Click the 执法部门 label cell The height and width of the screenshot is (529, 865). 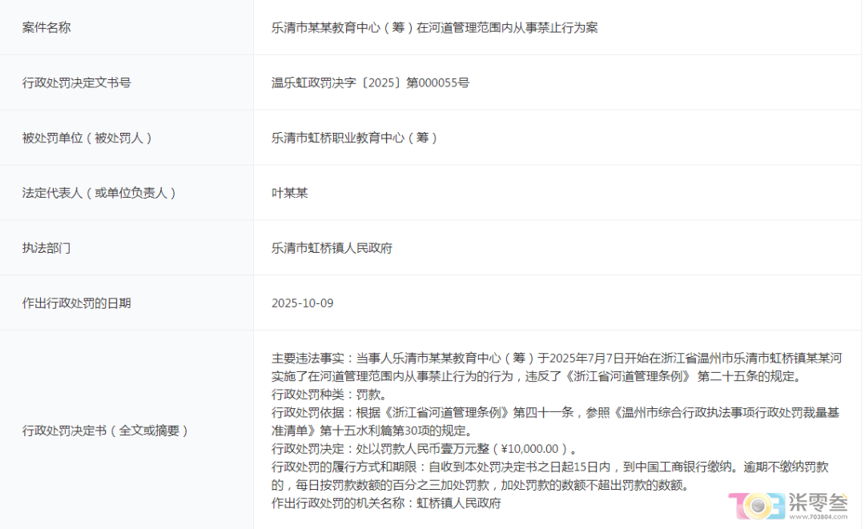(x=46, y=248)
